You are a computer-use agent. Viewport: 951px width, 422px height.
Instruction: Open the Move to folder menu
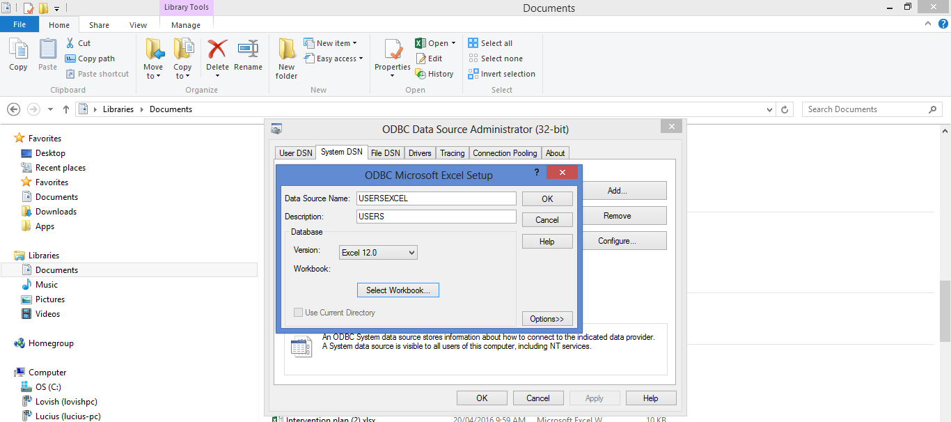click(153, 58)
